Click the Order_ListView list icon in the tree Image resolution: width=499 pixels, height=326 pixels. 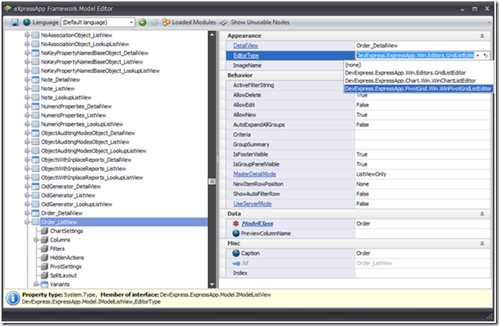coord(36,221)
